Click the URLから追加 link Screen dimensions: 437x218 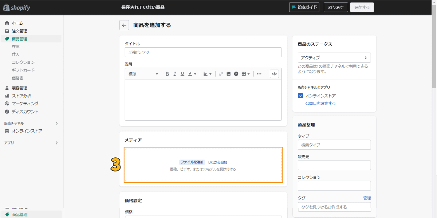pyautogui.click(x=218, y=162)
